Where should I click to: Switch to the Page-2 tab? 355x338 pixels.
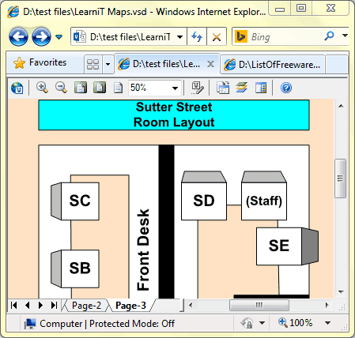click(86, 306)
